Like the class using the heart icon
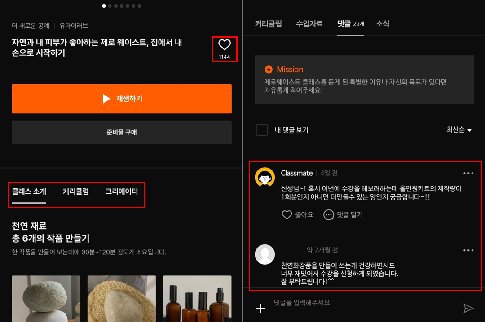The image size is (485, 322). pyautogui.click(x=225, y=45)
